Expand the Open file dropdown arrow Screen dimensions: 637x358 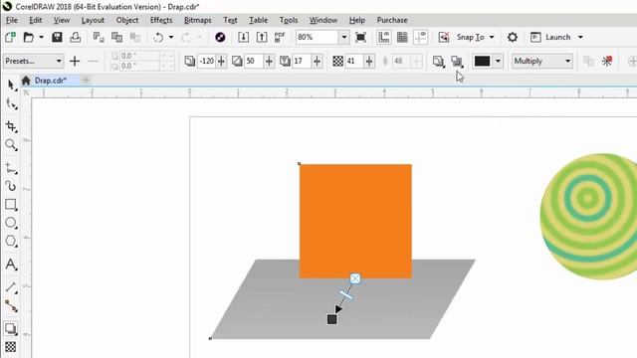click(41, 38)
